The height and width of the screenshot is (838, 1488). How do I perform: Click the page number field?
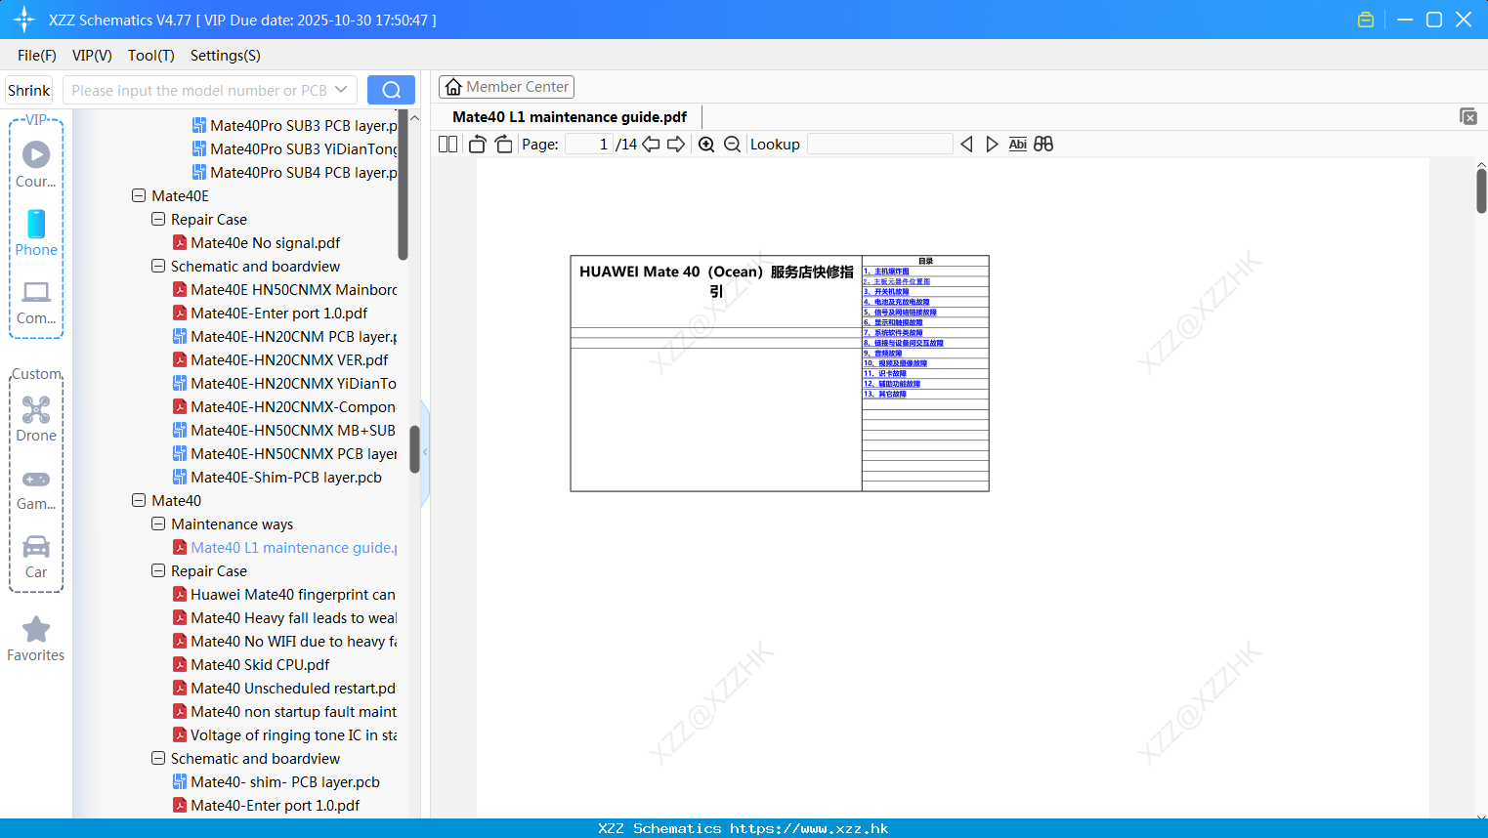point(589,145)
